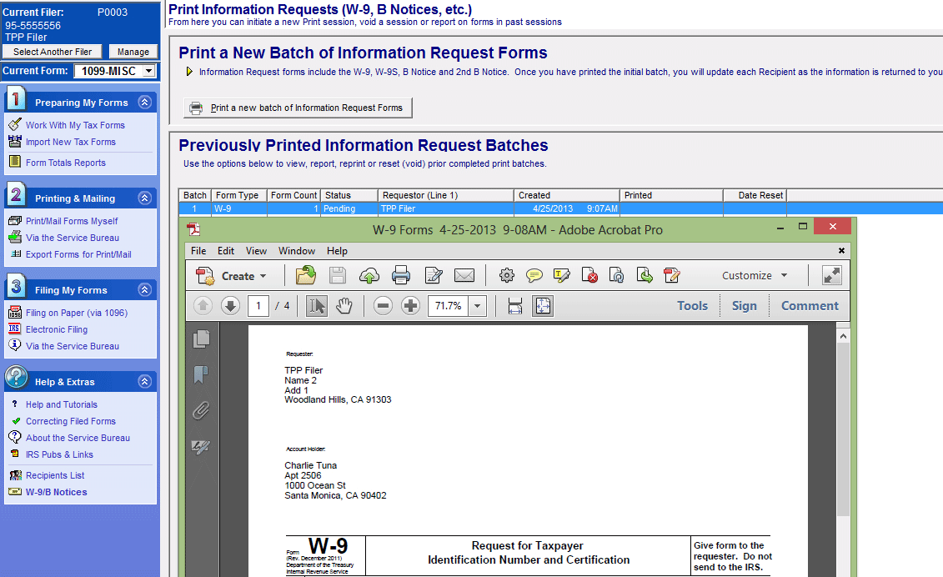943x577 pixels.
Task: Click the Print icon in Acrobat toolbar
Action: 401,275
